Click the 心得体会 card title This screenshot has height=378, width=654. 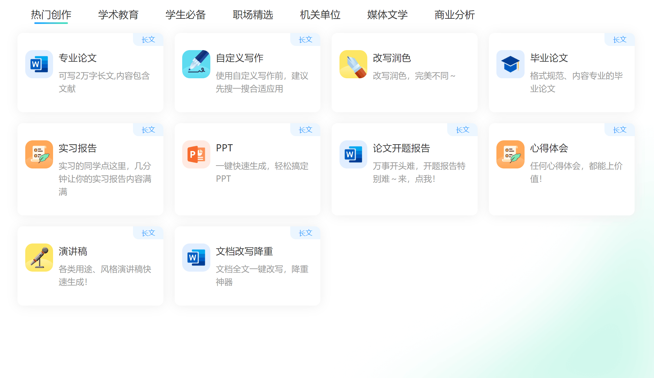tap(549, 148)
